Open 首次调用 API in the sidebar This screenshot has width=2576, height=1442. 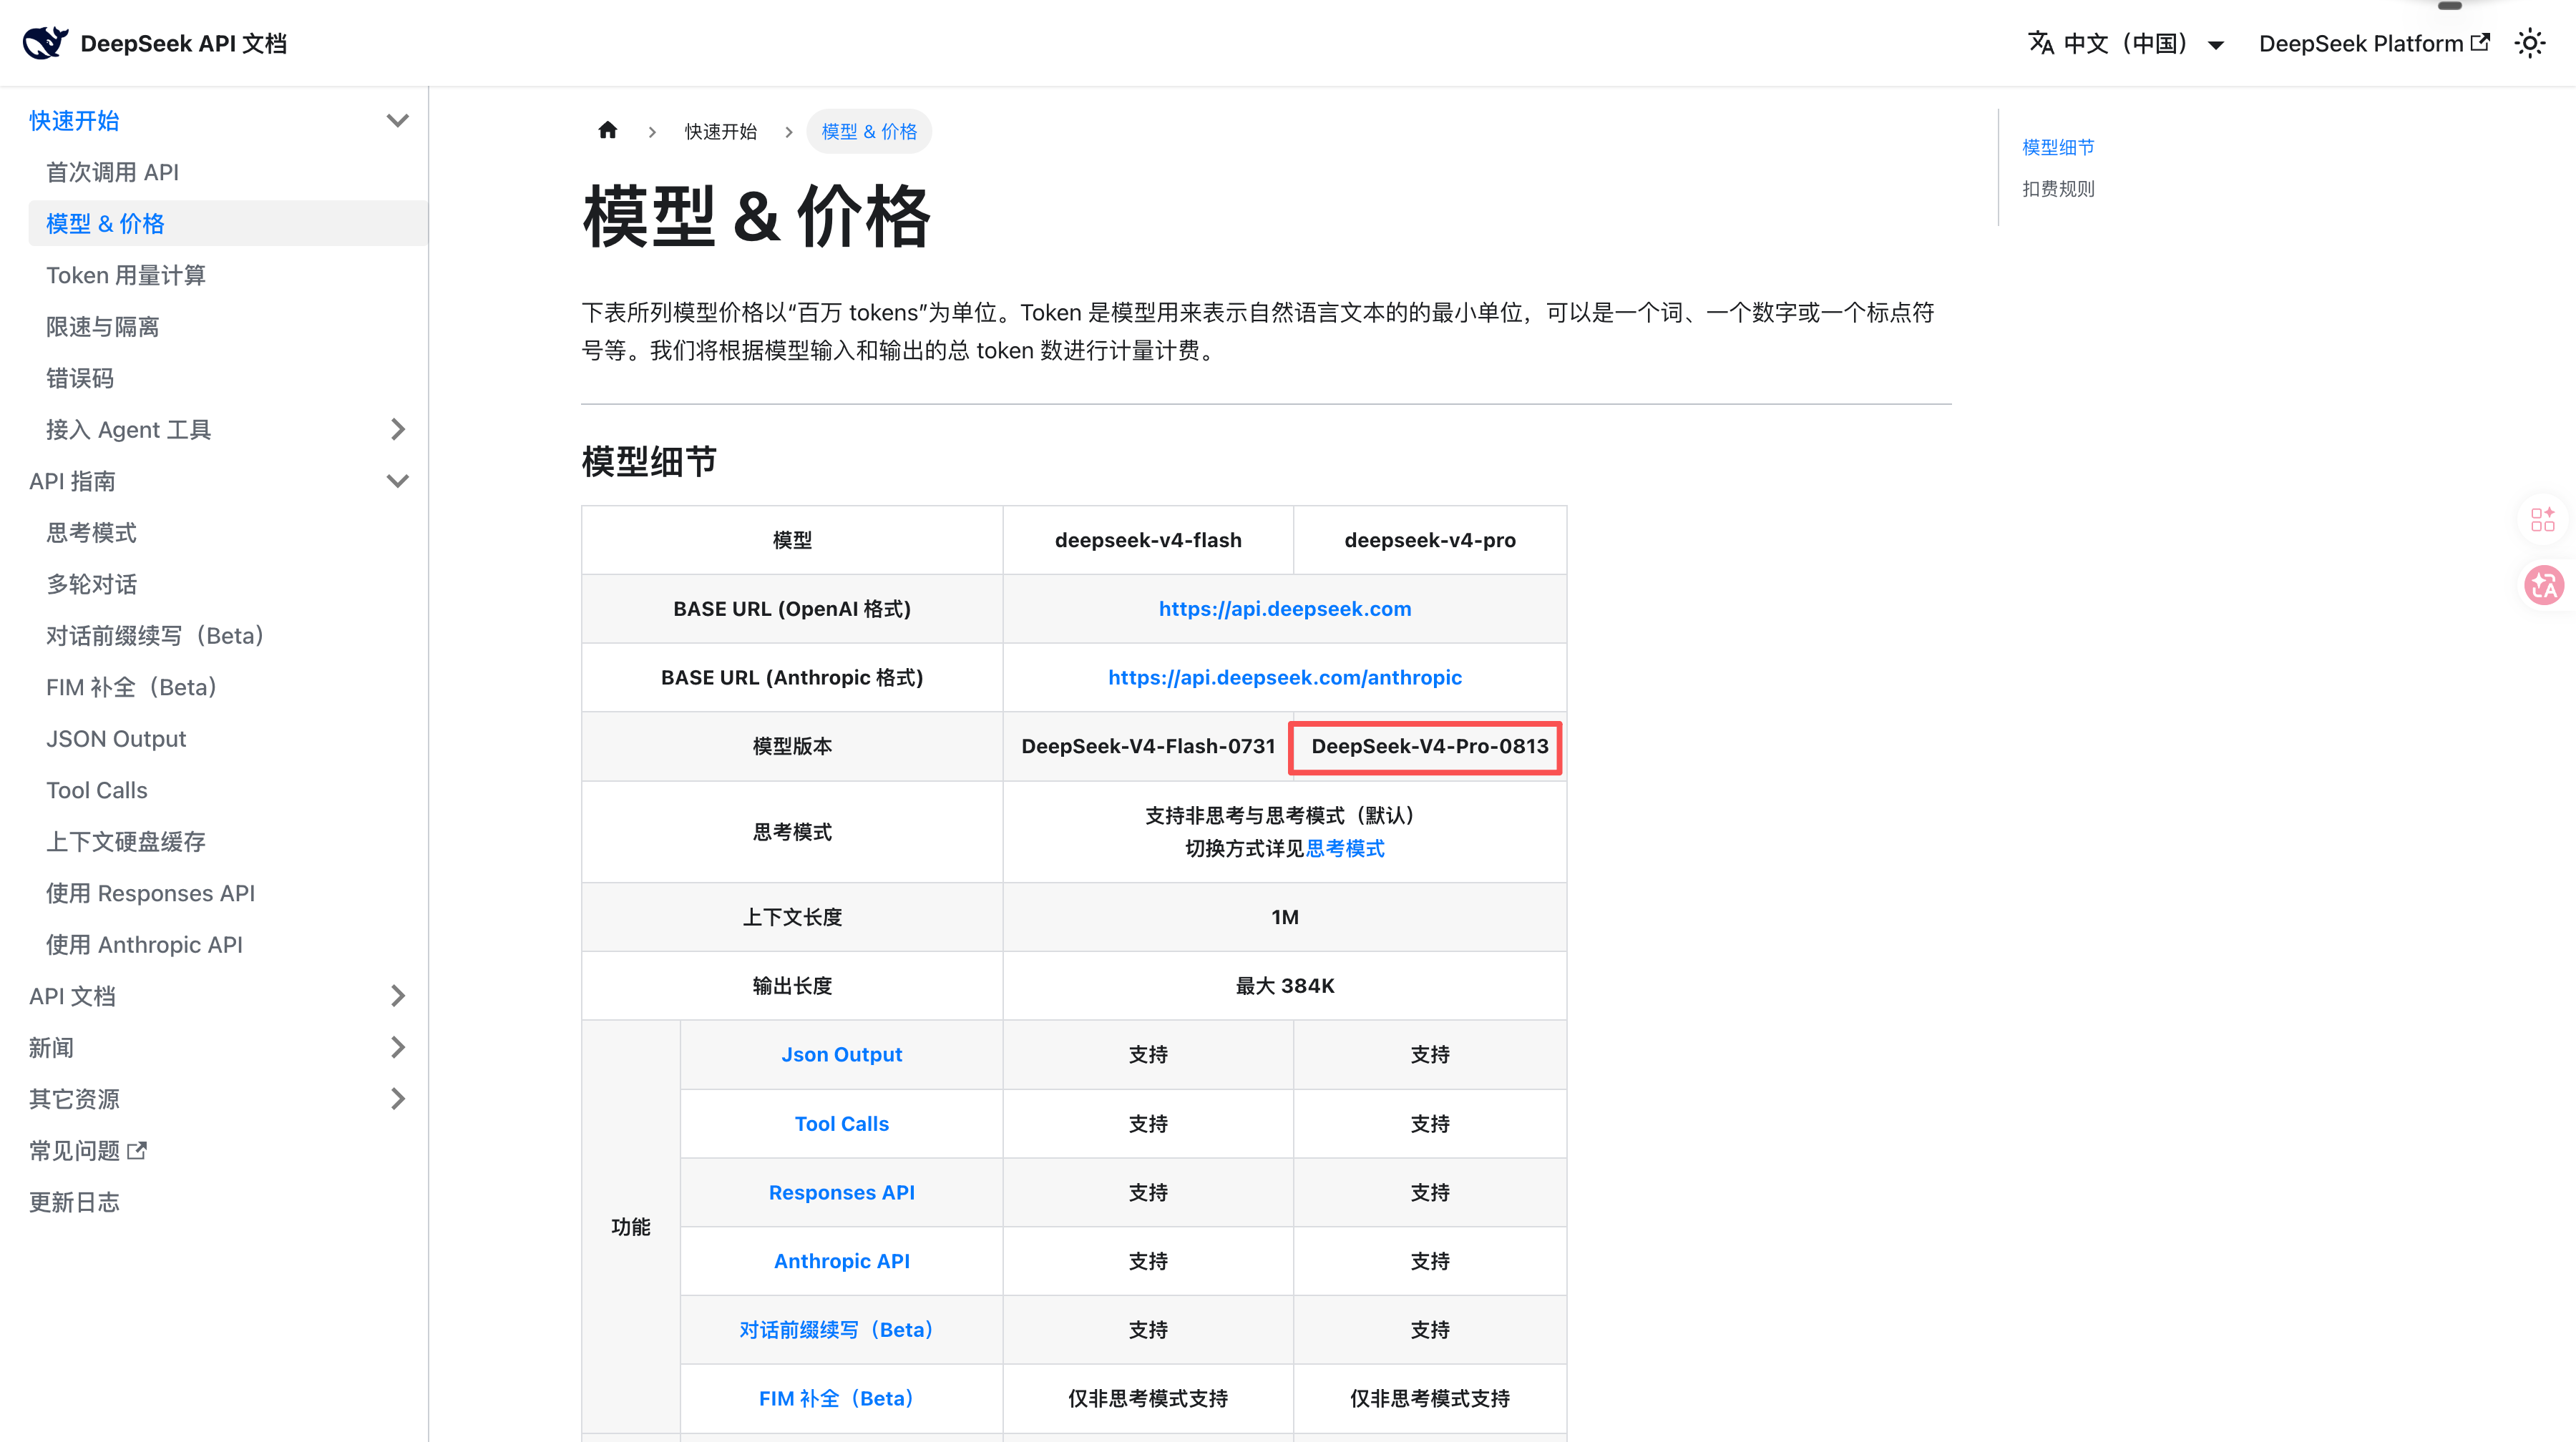113,172
